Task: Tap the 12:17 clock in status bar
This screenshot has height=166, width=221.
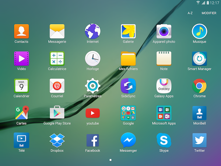Action: pyautogui.click(x=214, y=3)
